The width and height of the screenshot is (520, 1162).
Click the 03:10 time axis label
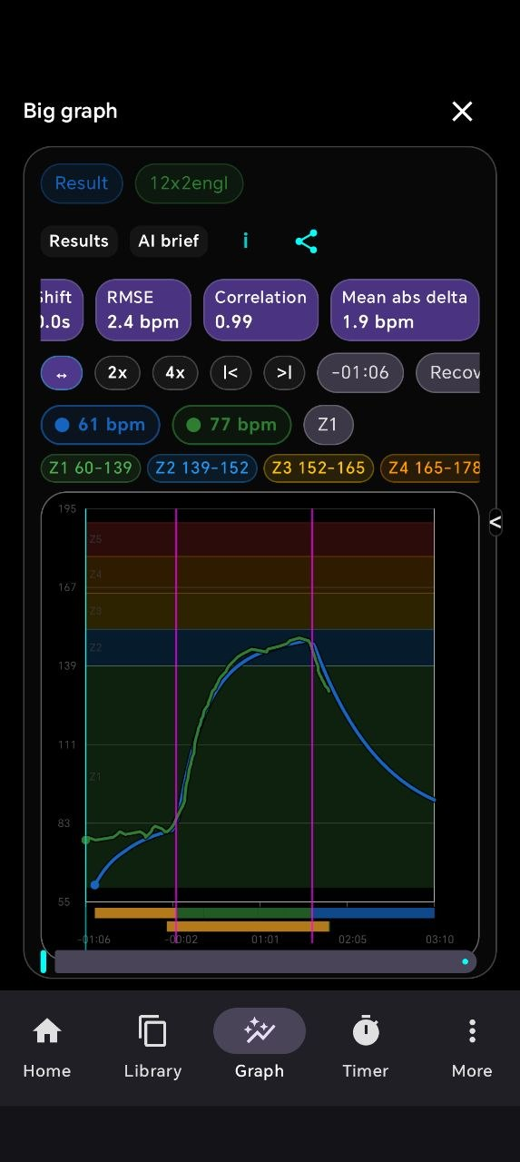pyautogui.click(x=439, y=940)
